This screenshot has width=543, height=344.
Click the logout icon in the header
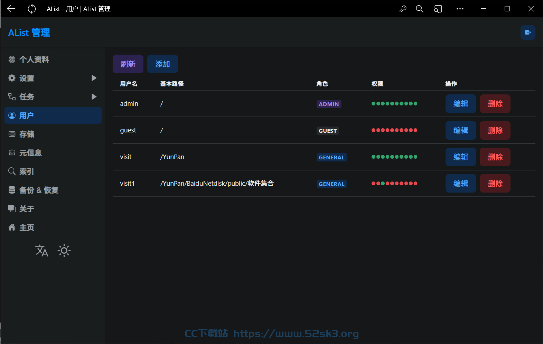click(x=528, y=32)
